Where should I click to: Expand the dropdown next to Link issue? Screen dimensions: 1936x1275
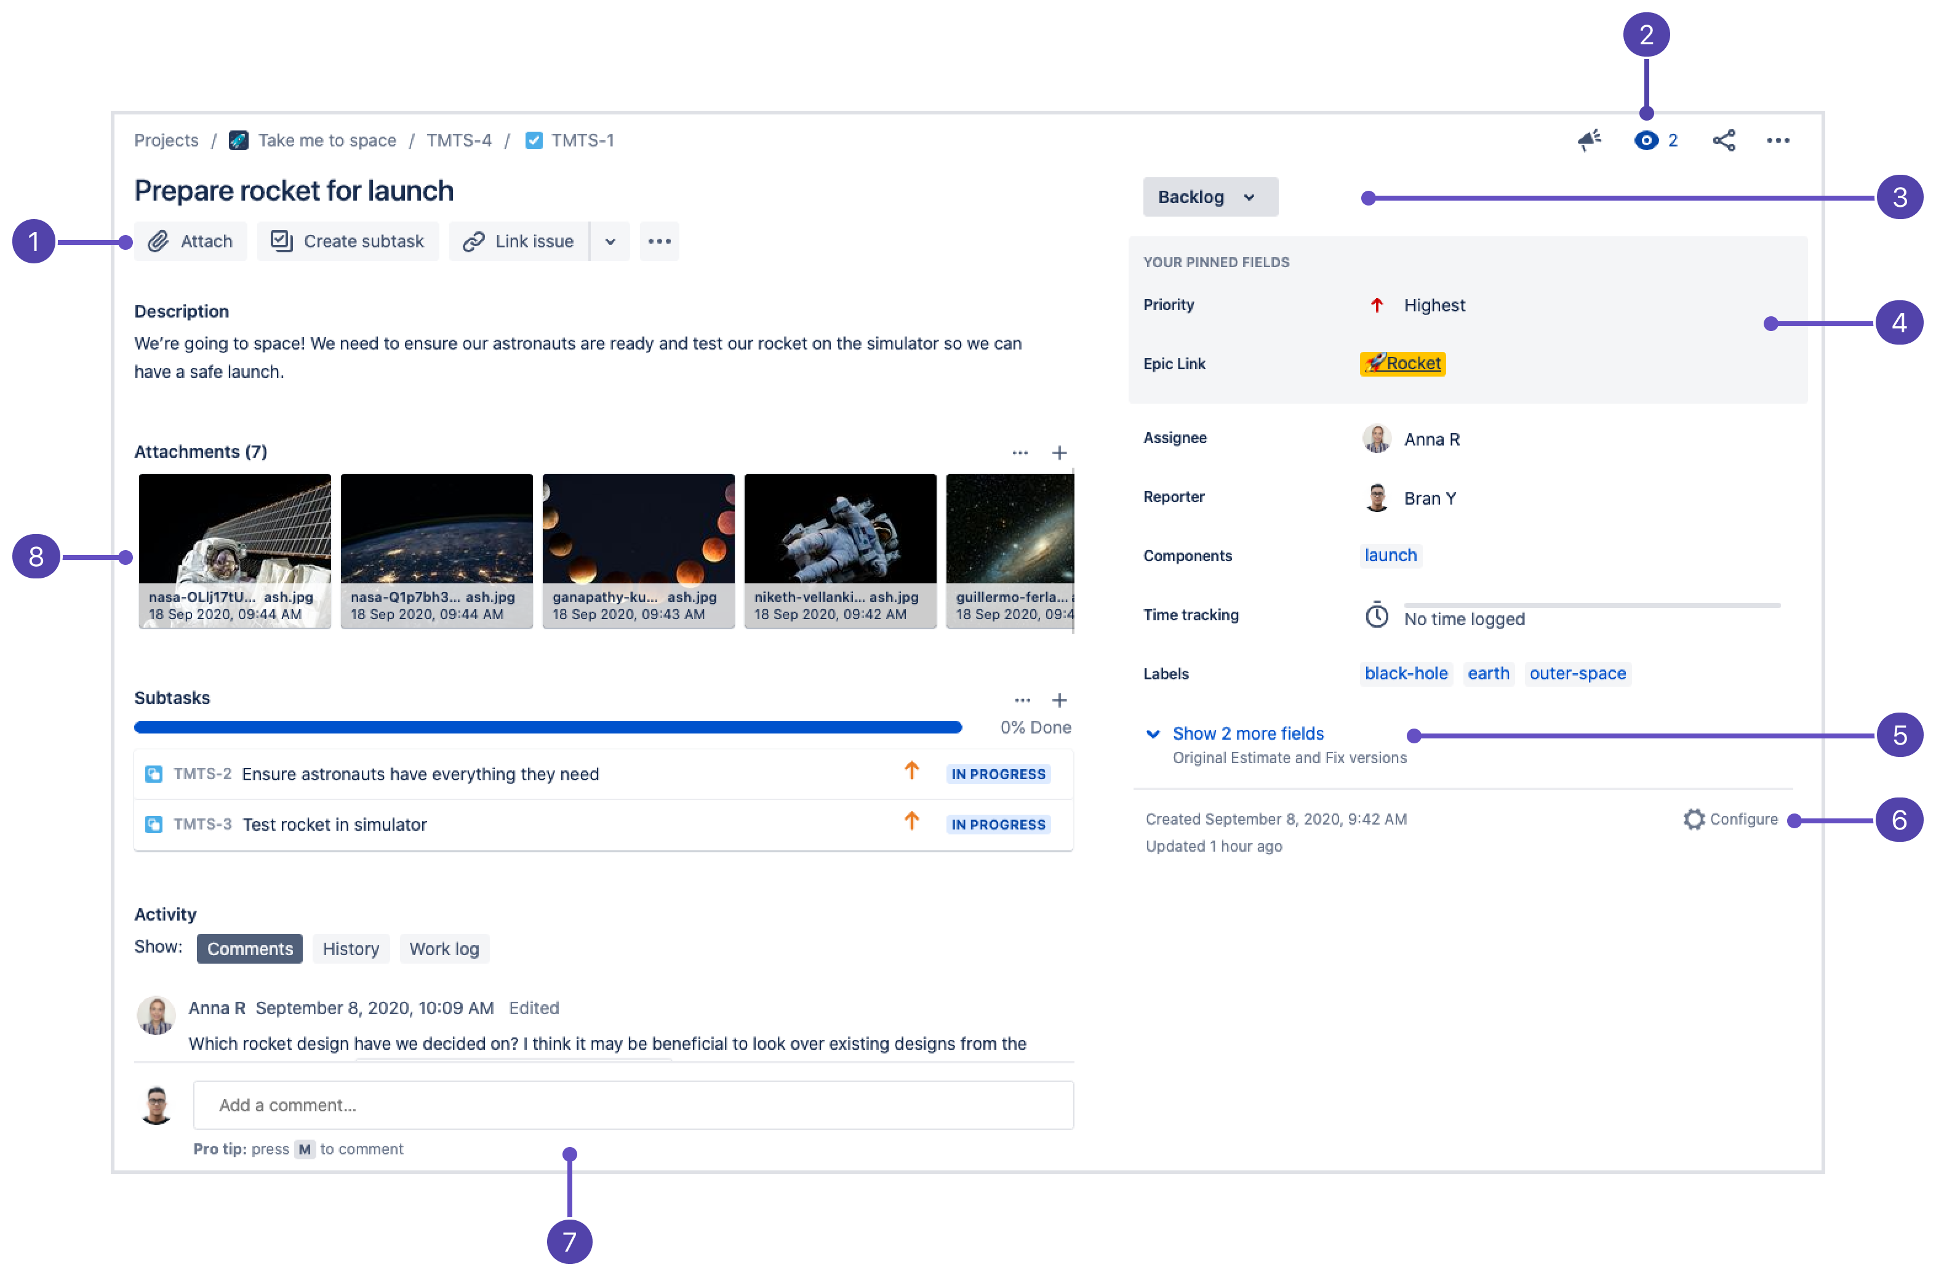[x=610, y=241]
